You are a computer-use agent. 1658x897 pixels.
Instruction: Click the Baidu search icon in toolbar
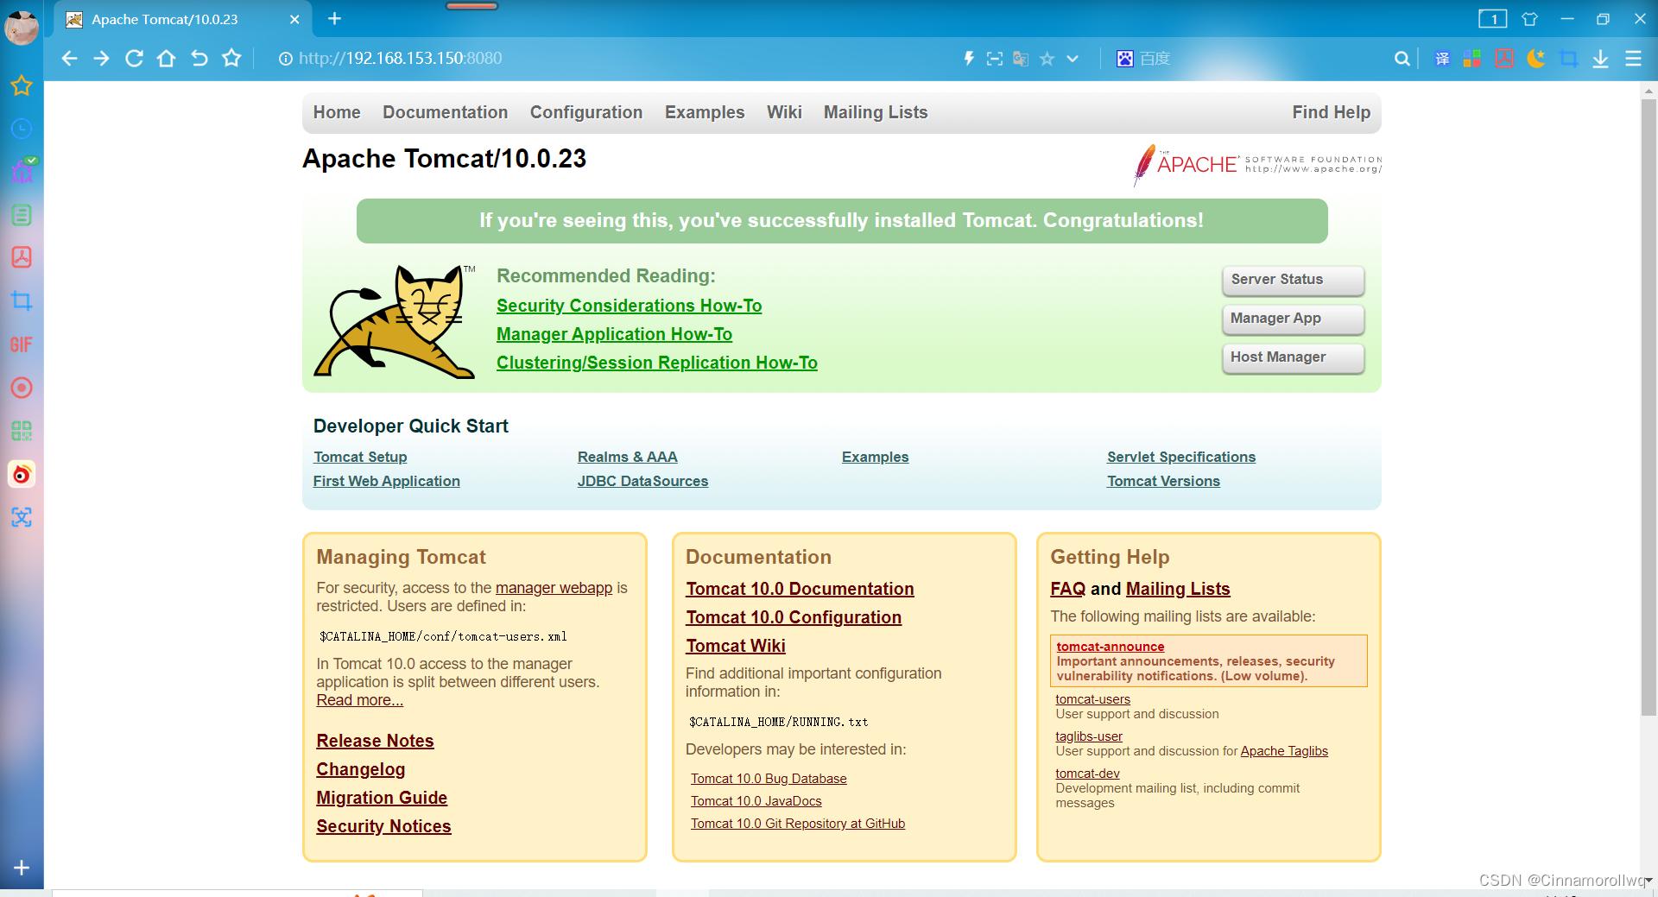[1125, 58]
